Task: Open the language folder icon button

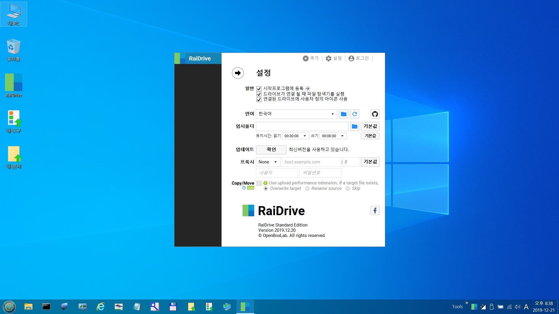Action: point(344,114)
